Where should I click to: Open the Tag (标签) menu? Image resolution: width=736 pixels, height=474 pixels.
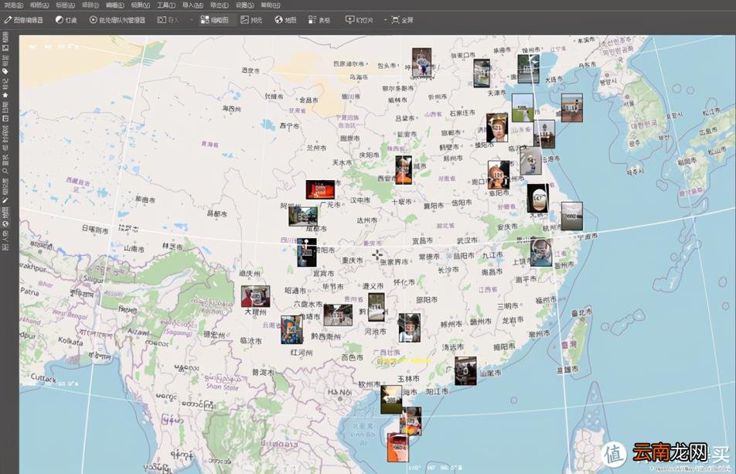65,5
